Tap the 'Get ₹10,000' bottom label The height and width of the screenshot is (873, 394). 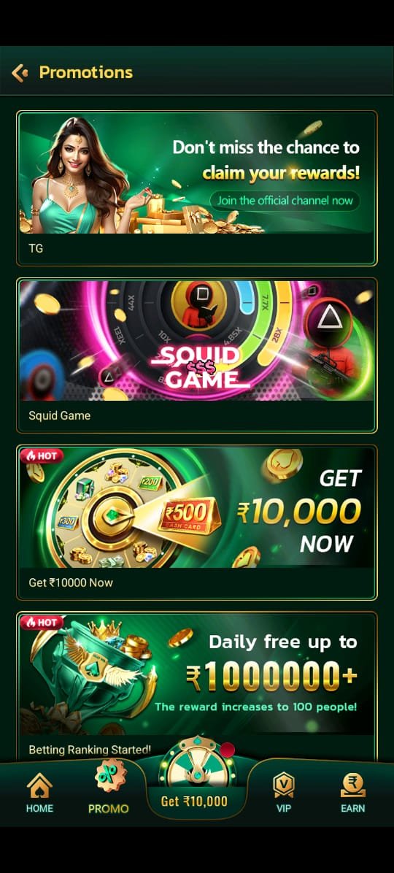click(x=194, y=801)
